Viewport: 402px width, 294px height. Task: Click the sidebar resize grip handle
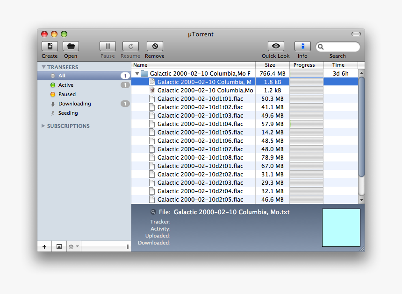(127, 247)
